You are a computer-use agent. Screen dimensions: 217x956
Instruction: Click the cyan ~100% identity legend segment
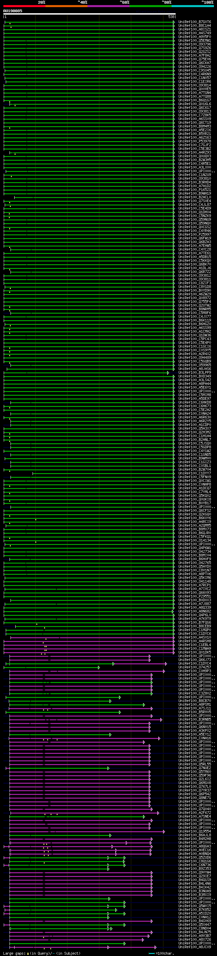(193, 6)
